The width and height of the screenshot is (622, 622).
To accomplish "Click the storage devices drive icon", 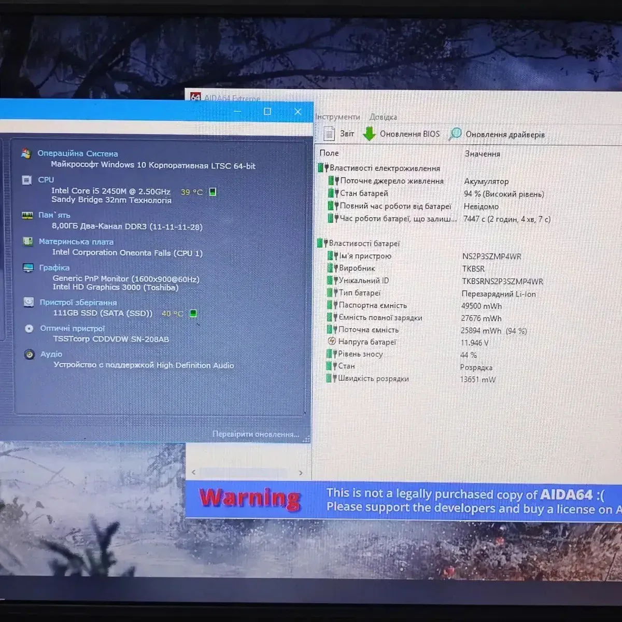I will click(29, 302).
